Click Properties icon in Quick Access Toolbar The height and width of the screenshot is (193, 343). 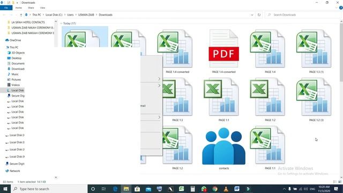[9, 3]
